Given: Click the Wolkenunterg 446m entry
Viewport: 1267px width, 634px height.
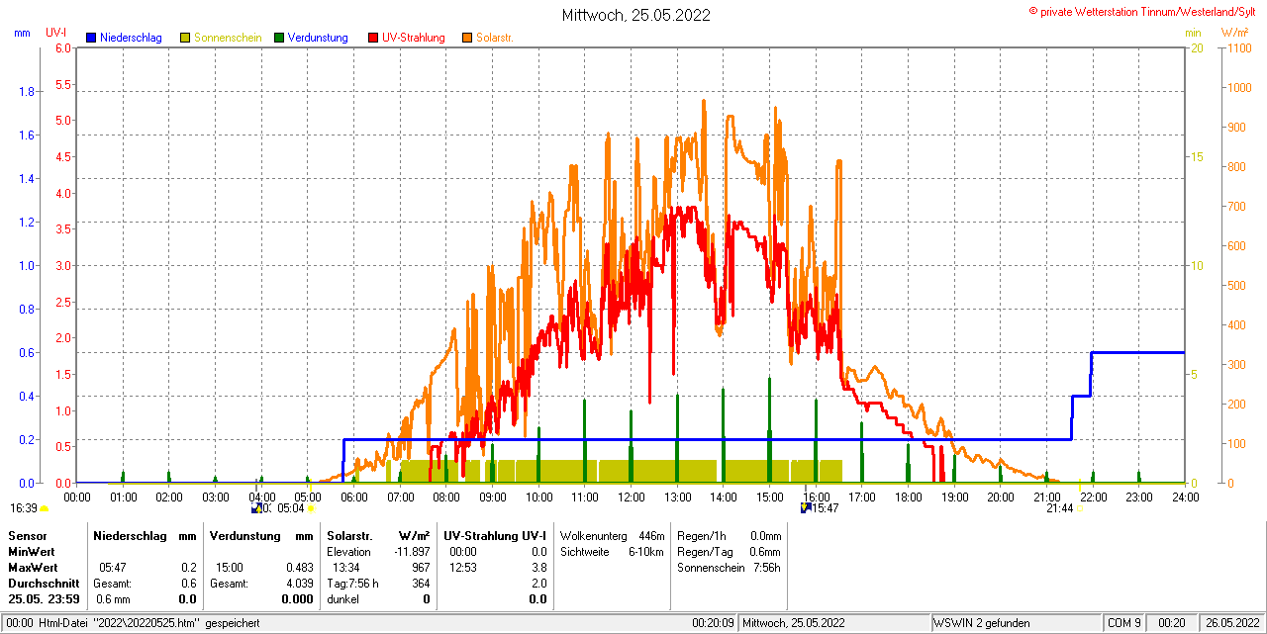Looking at the screenshot, I should tap(612, 535).
